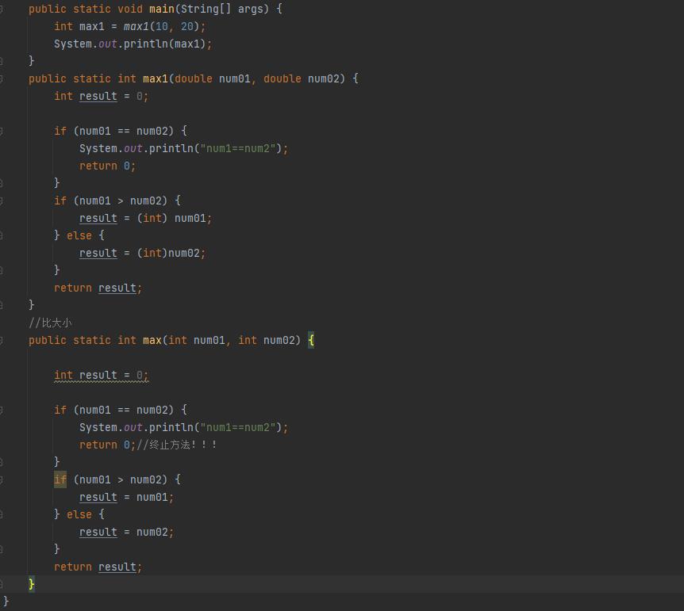Fold the max(int num01, int num02) method in gutter
Viewport: 684px width, 611px height.
(x=2, y=340)
